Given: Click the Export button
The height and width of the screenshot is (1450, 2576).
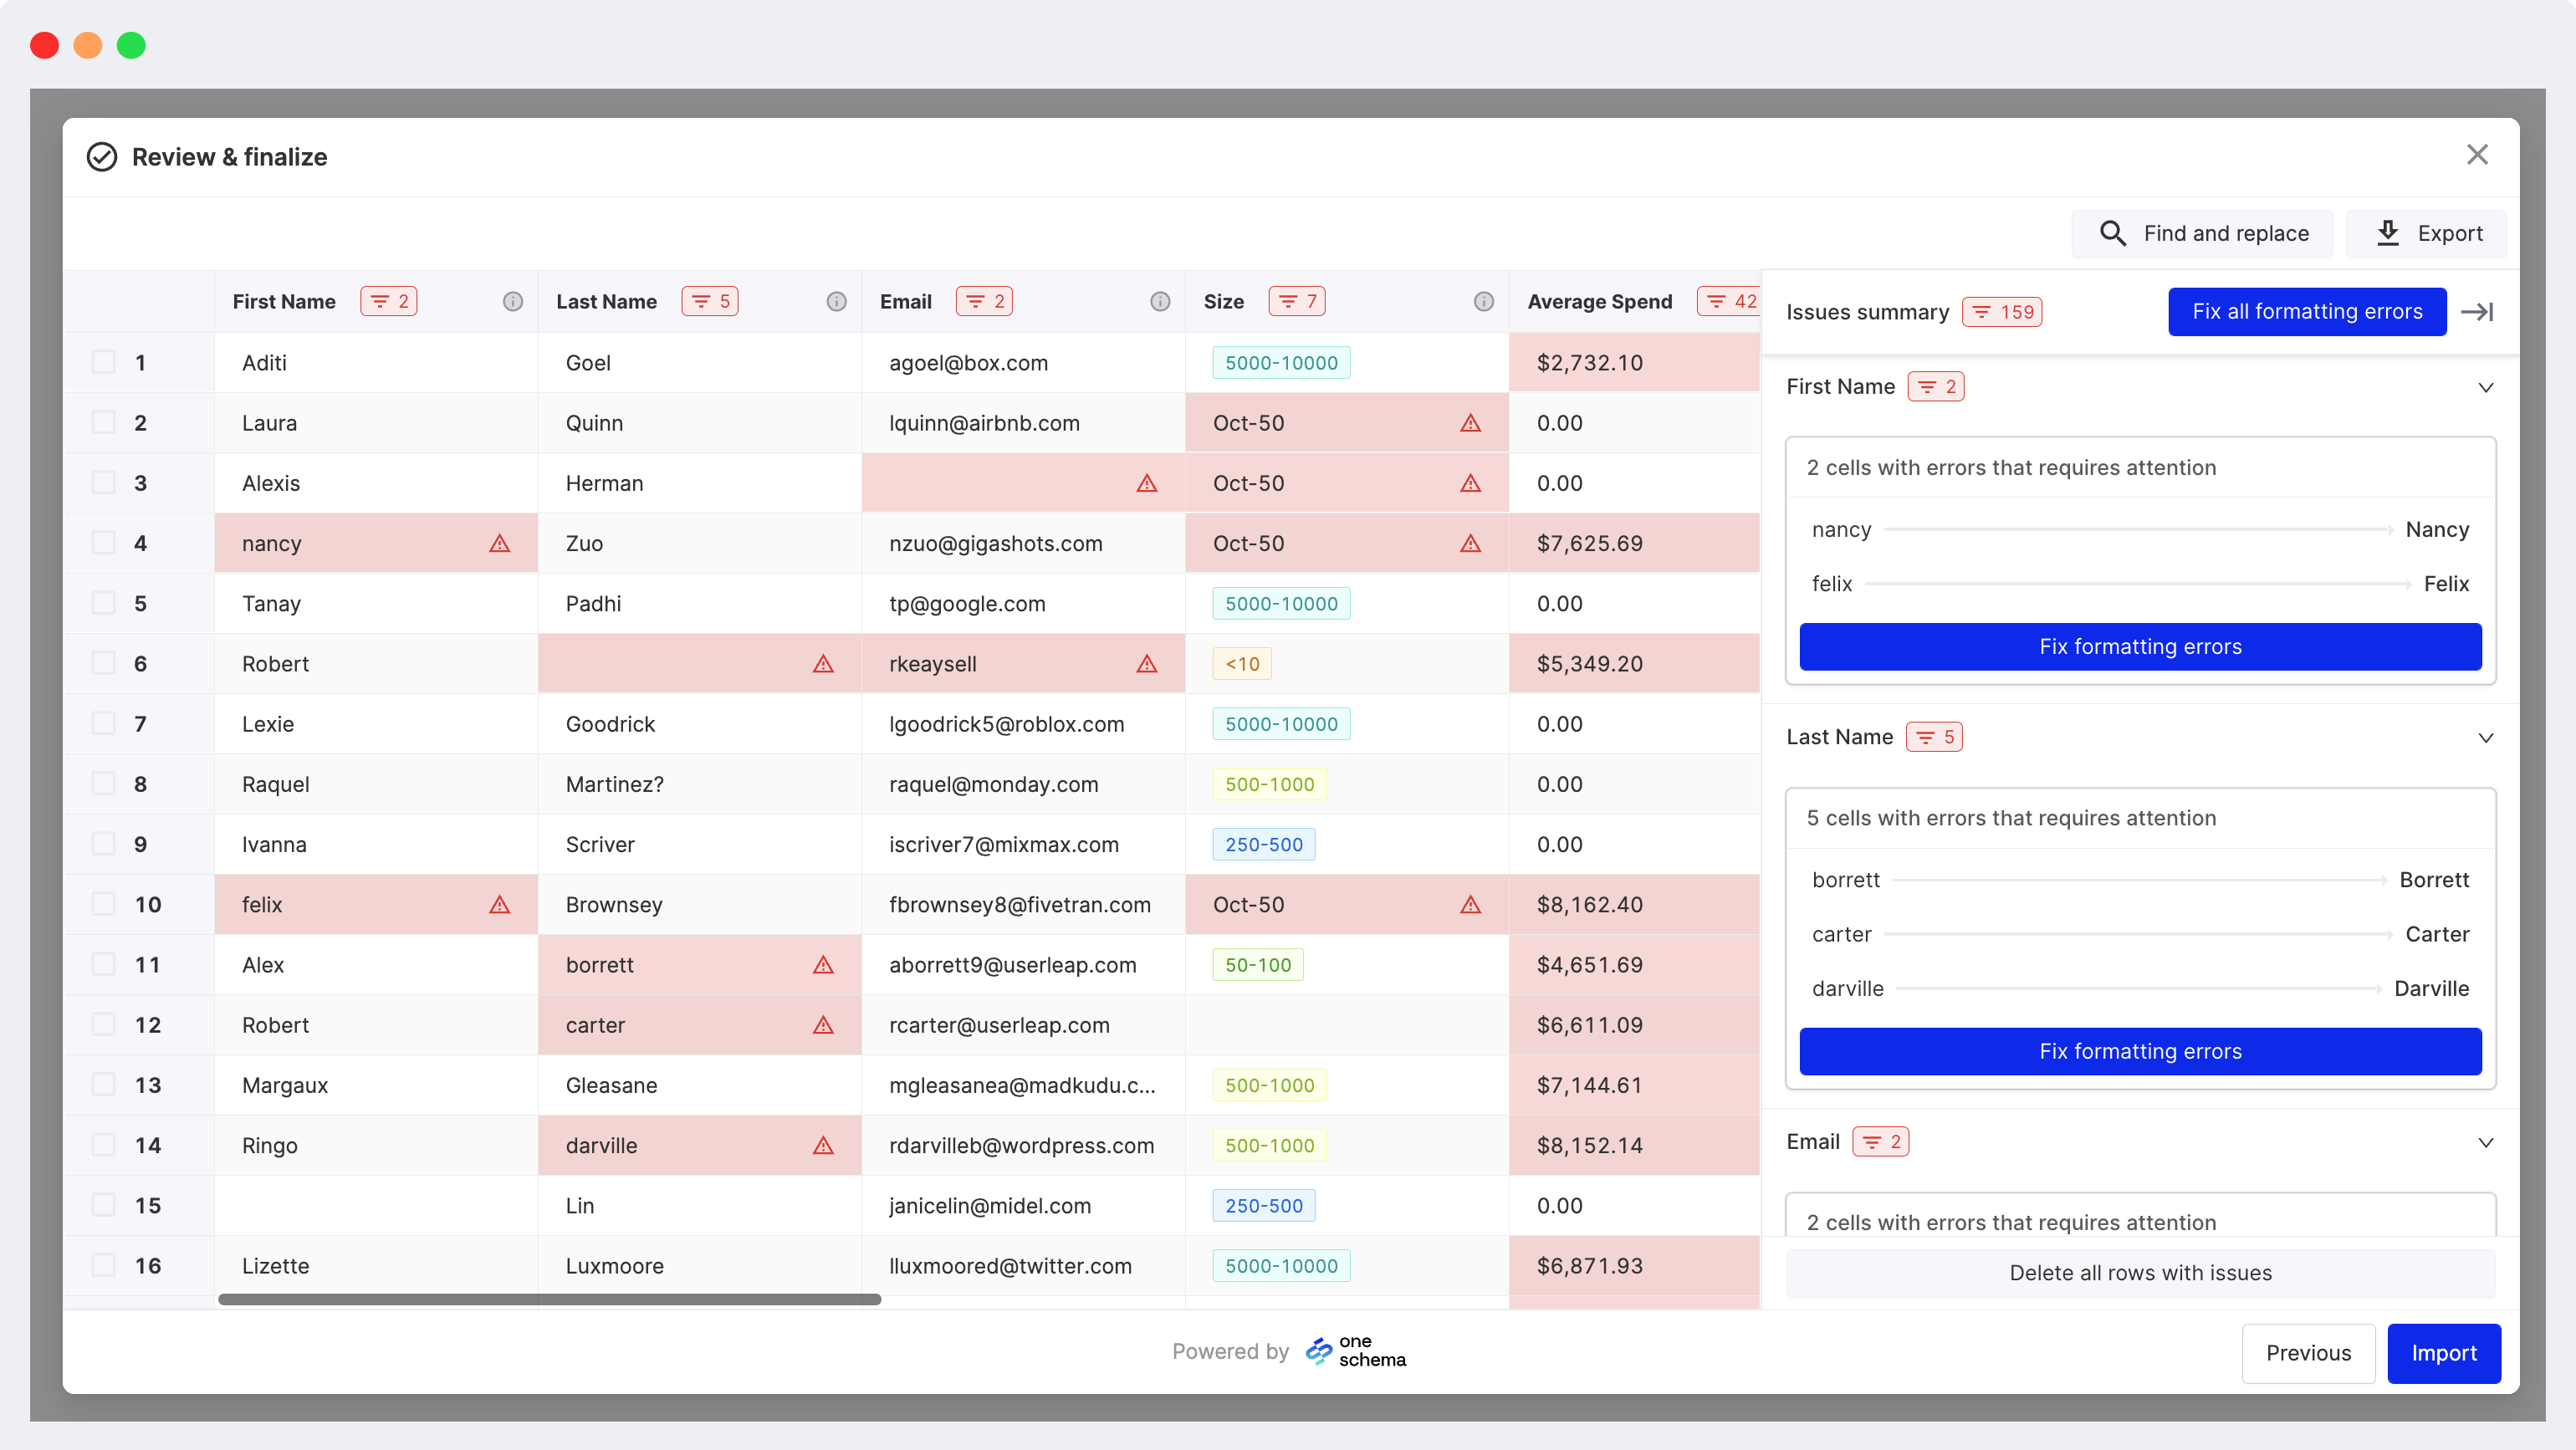Looking at the screenshot, I should 2427,234.
